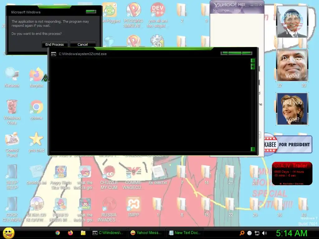Open the Dev-C++ 'you all are too stupid' icon
Screen dimensions: 319x239
(158, 15)
